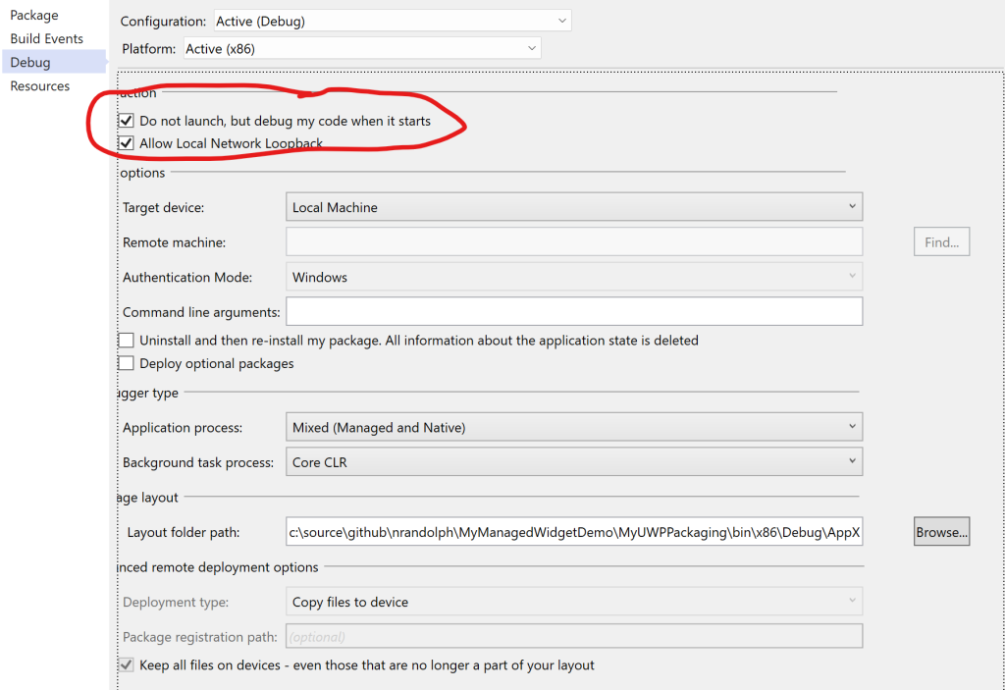Select the Debug tab in sidebar
This screenshot has width=1005, height=690.
pyautogui.click(x=30, y=63)
